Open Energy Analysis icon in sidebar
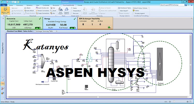This screenshot has width=194, height=104. pyautogui.click(x=3, y=93)
